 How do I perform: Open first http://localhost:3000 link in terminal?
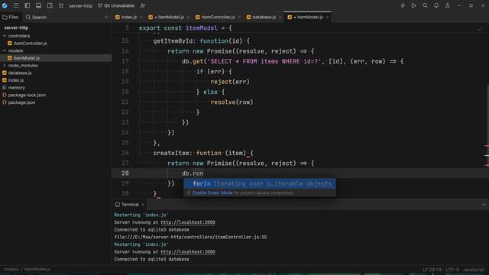pyautogui.click(x=188, y=222)
